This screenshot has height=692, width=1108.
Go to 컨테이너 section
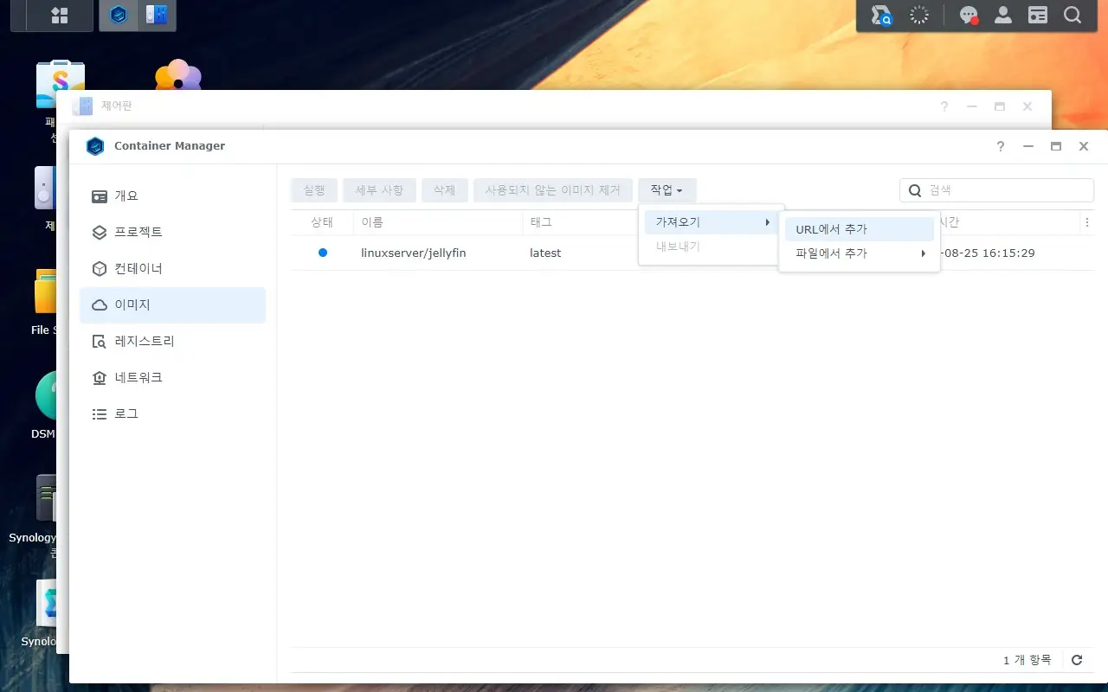172,269
